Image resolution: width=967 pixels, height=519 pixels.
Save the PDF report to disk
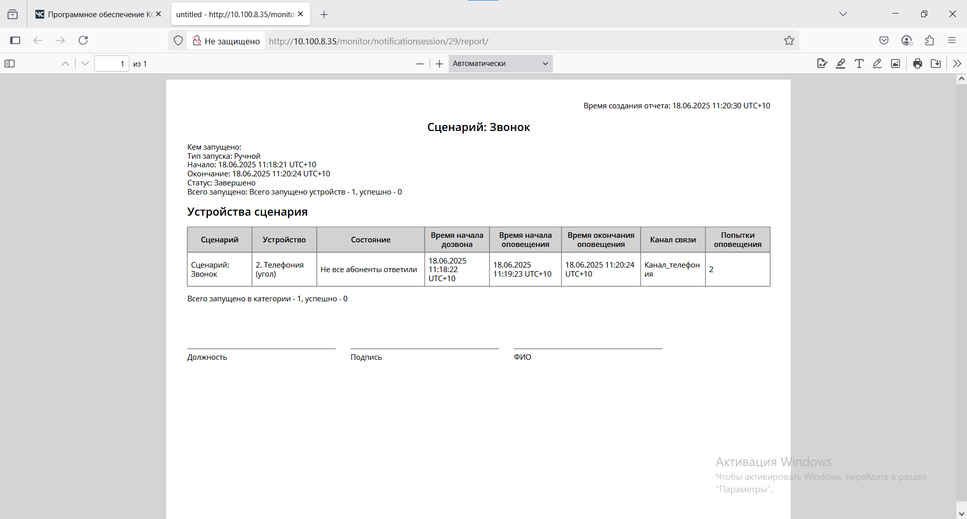pyautogui.click(x=936, y=63)
